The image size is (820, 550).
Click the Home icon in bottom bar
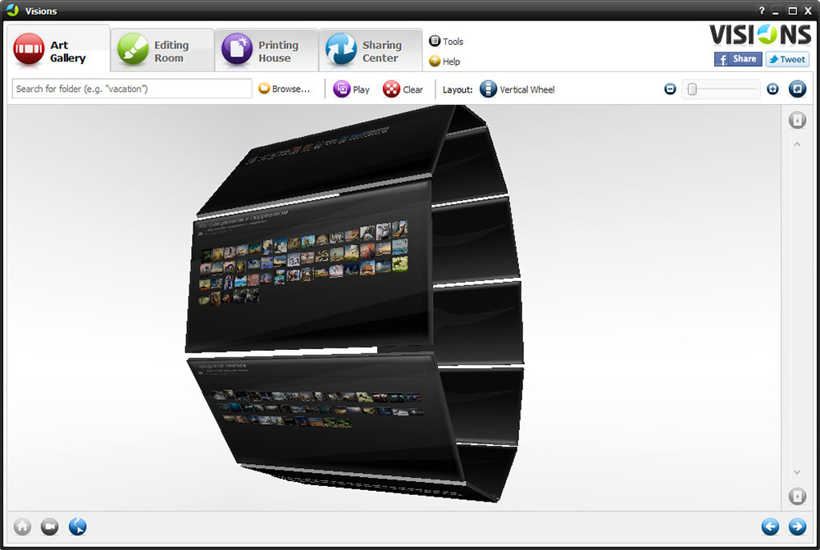pyautogui.click(x=22, y=526)
